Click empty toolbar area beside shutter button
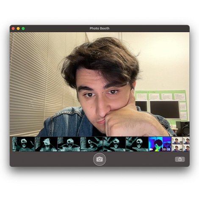The width and height of the screenshot is (199, 199). tap(56, 159)
